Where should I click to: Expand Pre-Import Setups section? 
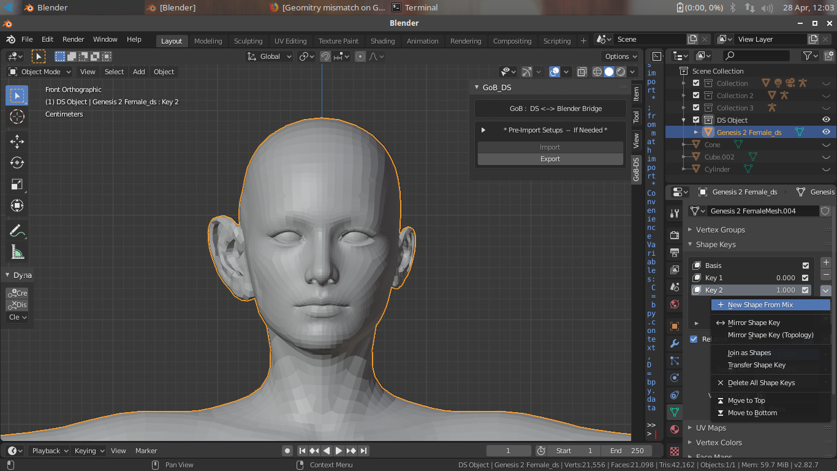[483, 130]
